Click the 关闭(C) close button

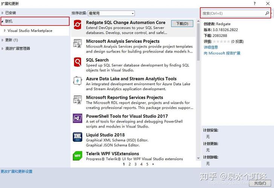260,183
